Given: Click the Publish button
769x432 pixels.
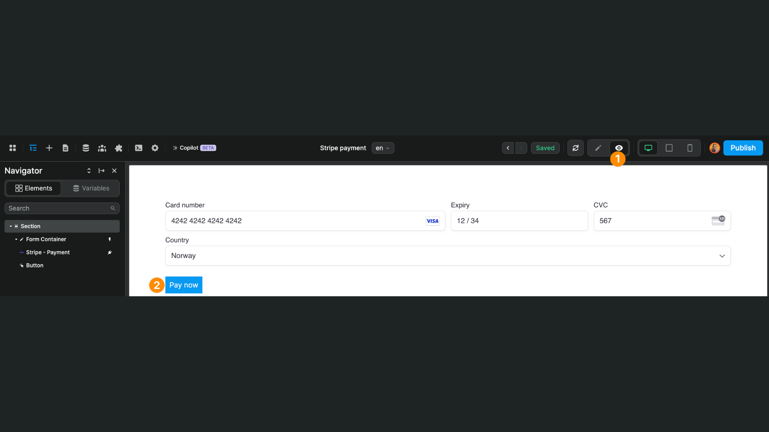Looking at the screenshot, I should click(743, 148).
